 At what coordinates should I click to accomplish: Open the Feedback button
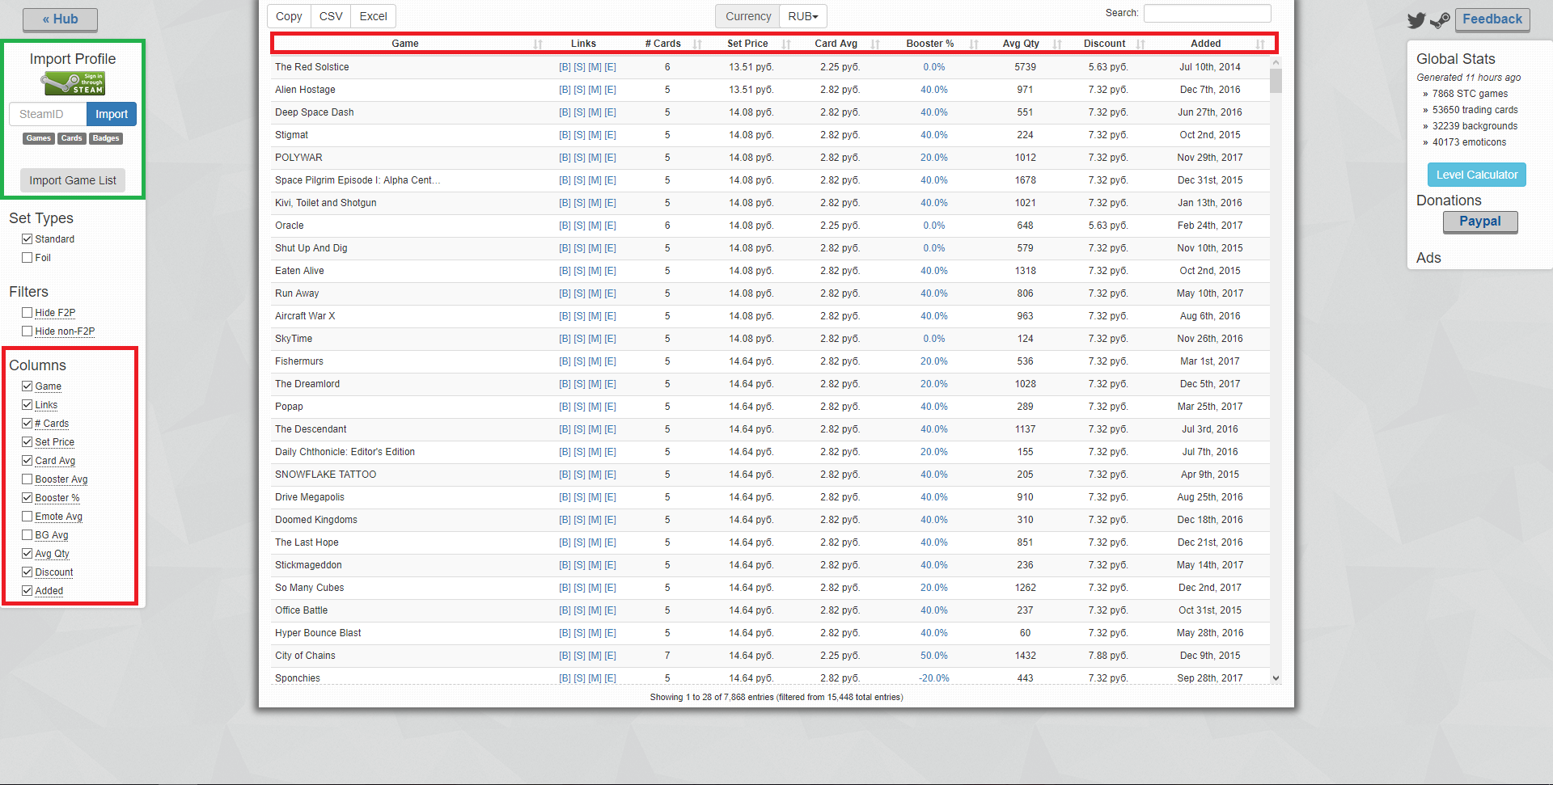coord(1492,19)
